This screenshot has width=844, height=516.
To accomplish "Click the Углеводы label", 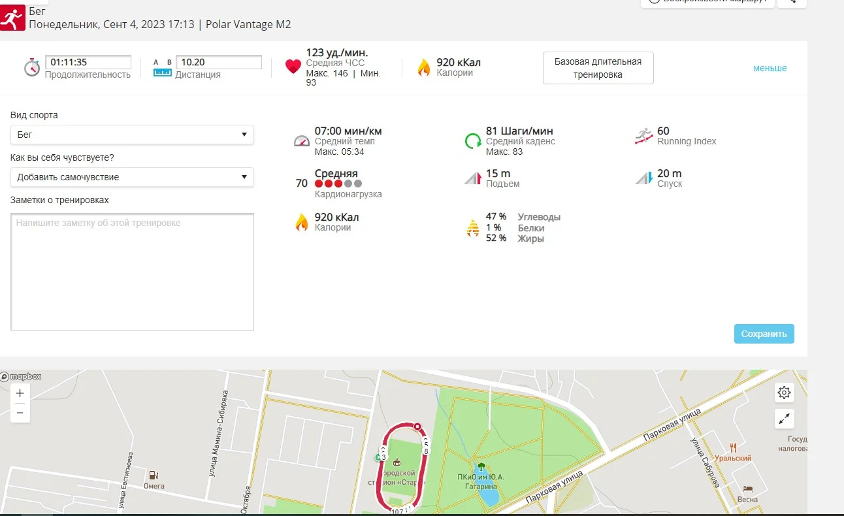I will coord(539,217).
